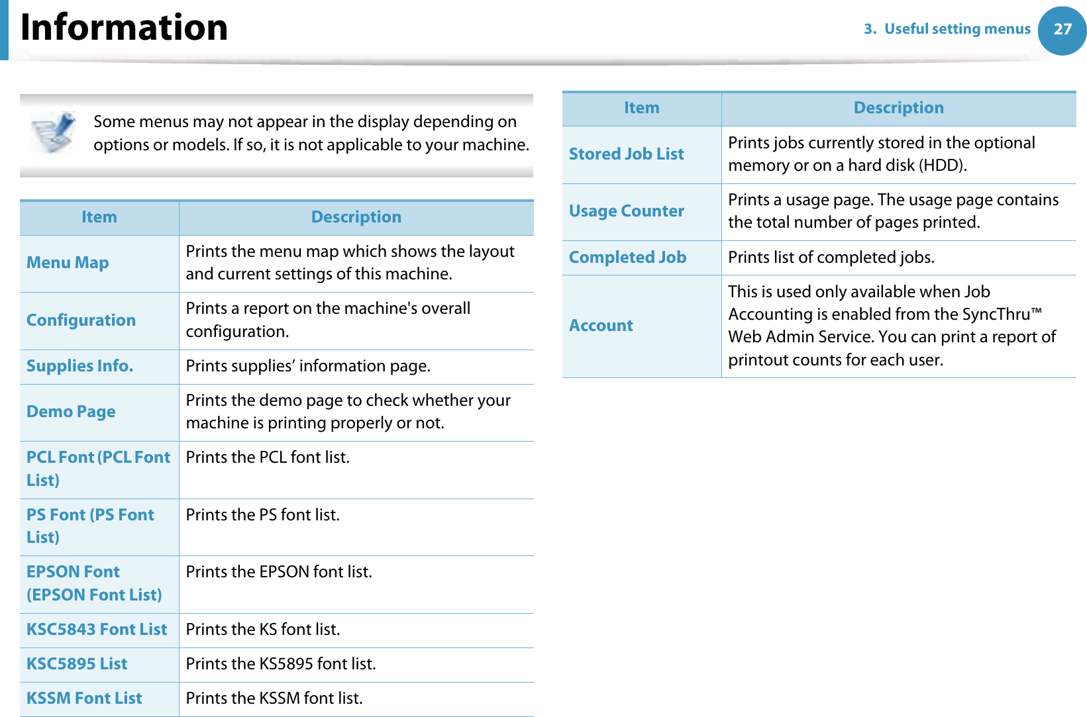This screenshot has height=717, width=1087.
Task: Open the Usage Counter link
Action: [x=626, y=211]
